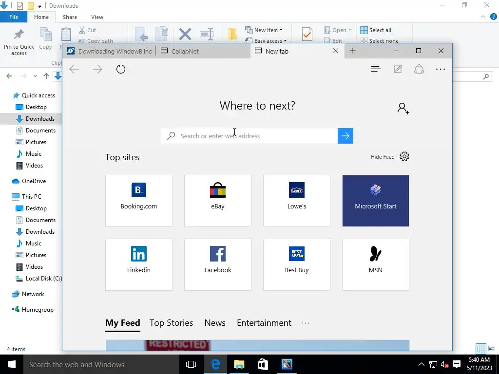Select Homegroup in navigation pane
Viewport: 499px width, 374px height.
[x=33, y=310]
